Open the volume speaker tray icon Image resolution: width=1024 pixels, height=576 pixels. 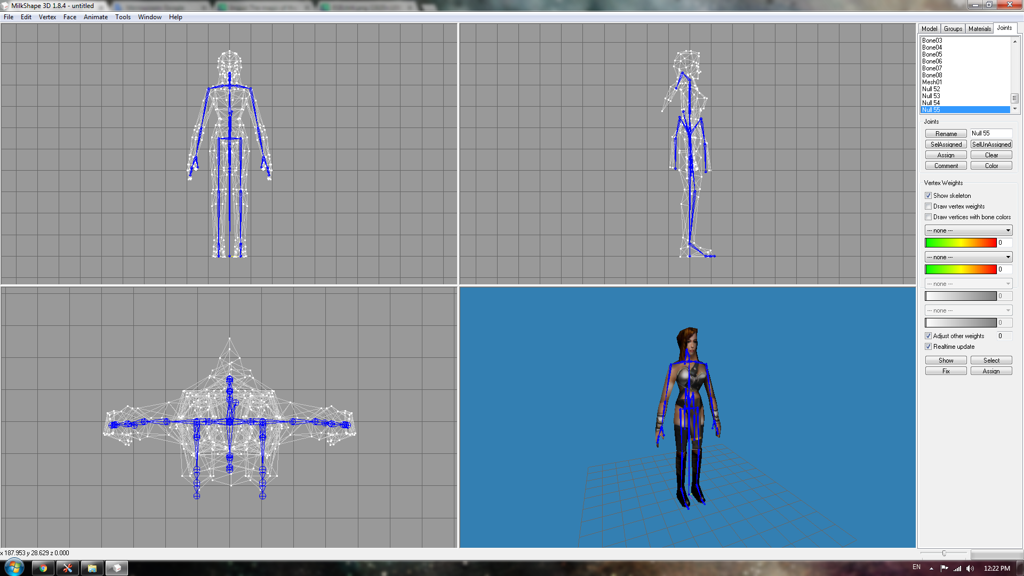pyautogui.click(x=970, y=569)
